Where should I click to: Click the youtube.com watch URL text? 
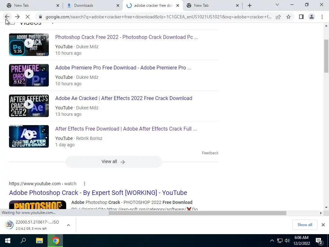pos(43,184)
